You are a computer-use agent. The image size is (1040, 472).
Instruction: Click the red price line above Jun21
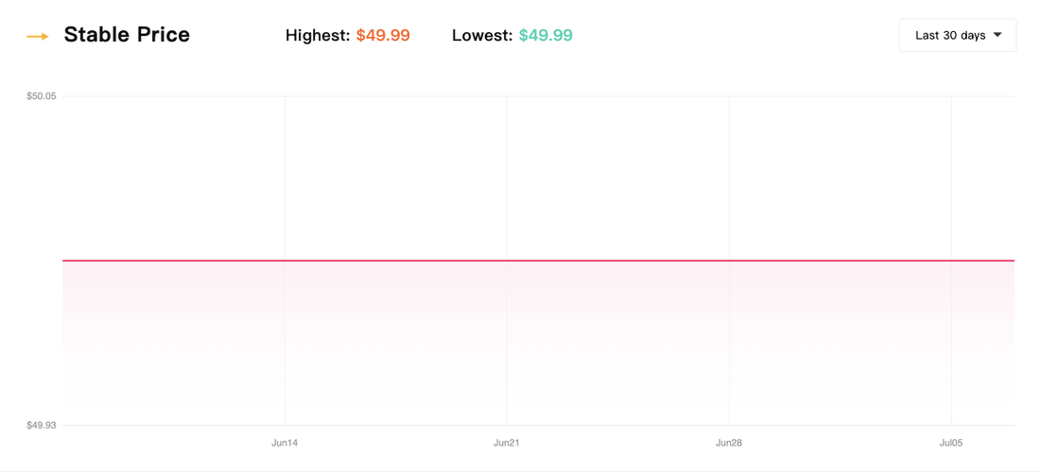coord(507,261)
